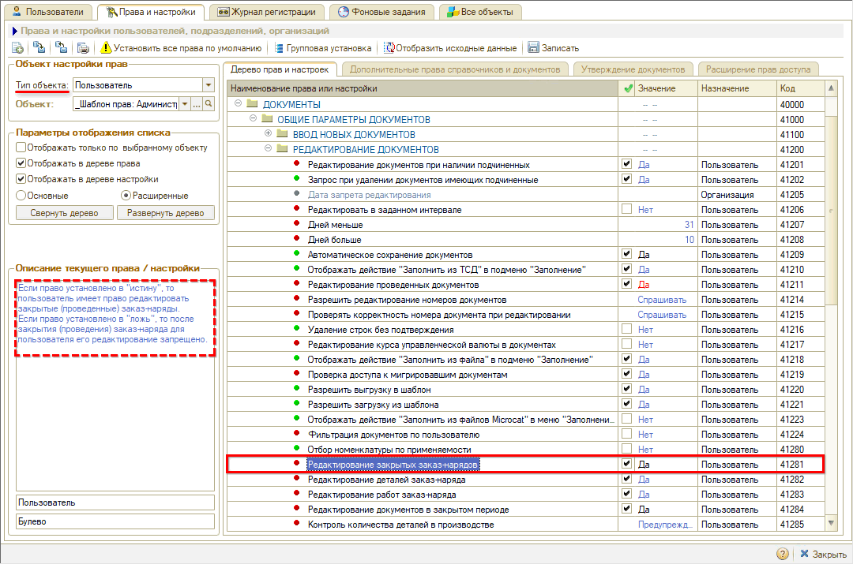Open Групповая установка from the toolbar
Viewport: 853px width, 564px height.
click(324, 48)
